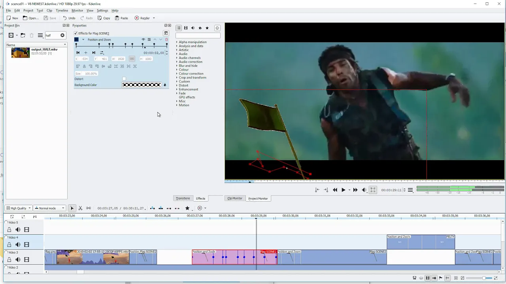Open the Normal mode dropdown
The image size is (506, 284).
click(x=49, y=208)
